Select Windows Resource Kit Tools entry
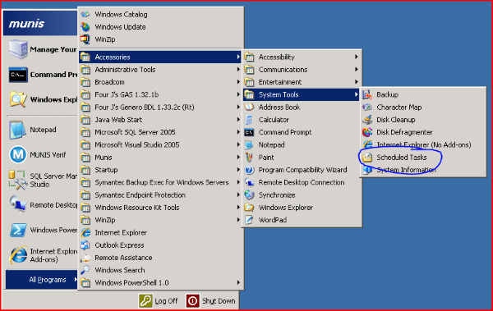Screen dimensions: 493x311 [x=160, y=208]
